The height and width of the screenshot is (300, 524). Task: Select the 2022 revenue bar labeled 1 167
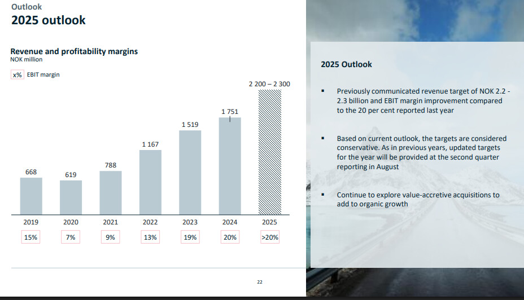(x=150, y=182)
